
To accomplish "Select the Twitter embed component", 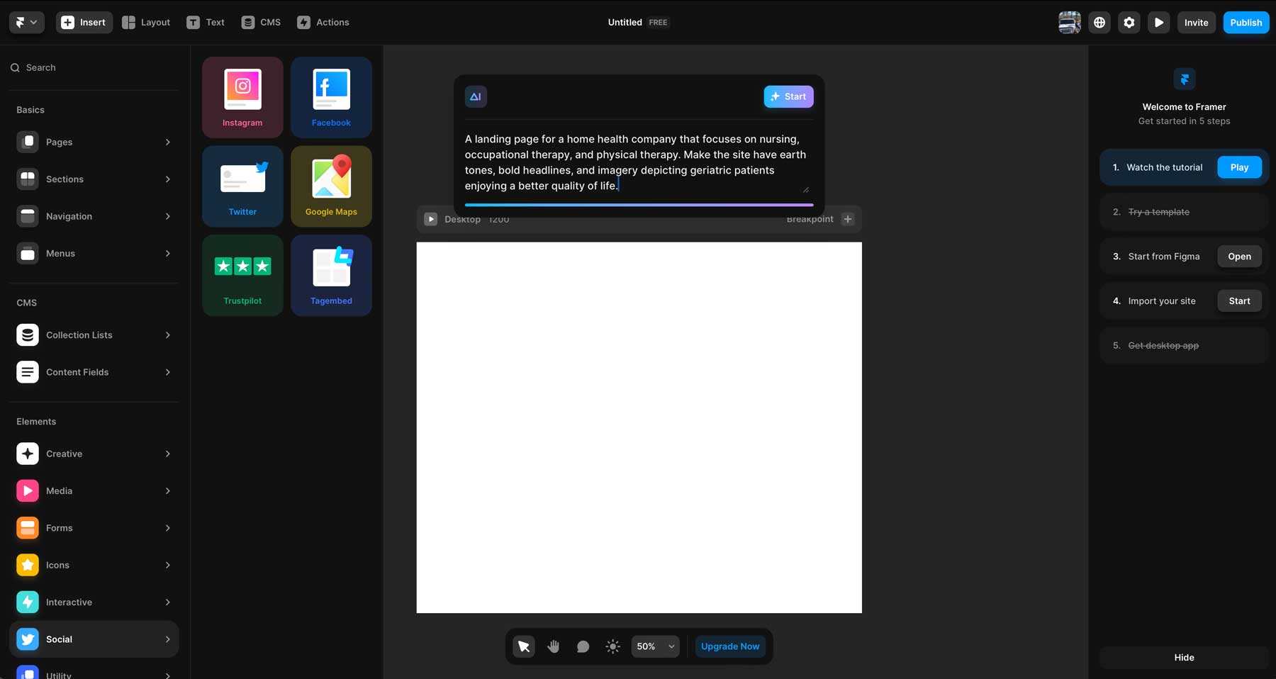I will point(242,186).
